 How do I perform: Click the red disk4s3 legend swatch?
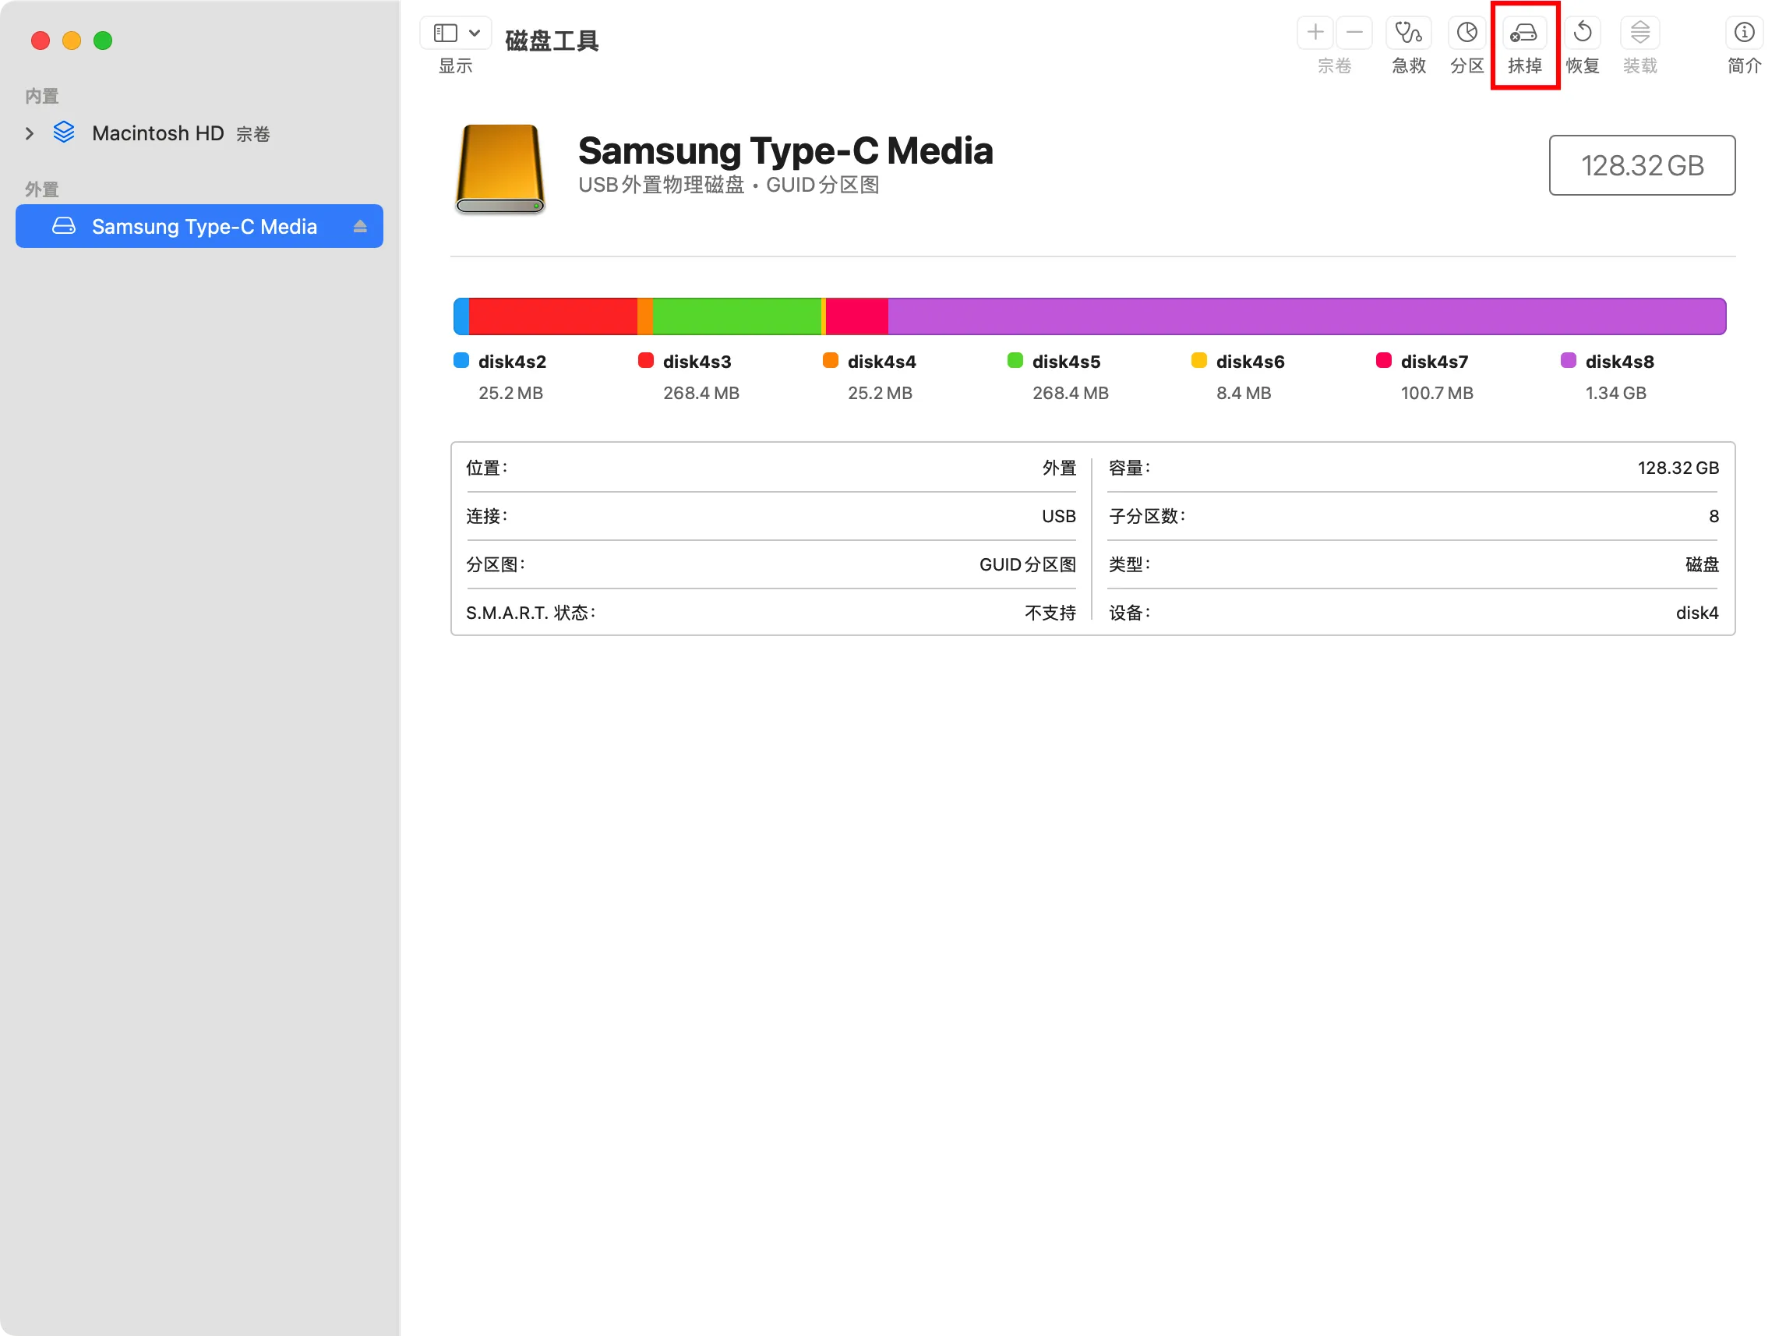(x=645, y=360)
